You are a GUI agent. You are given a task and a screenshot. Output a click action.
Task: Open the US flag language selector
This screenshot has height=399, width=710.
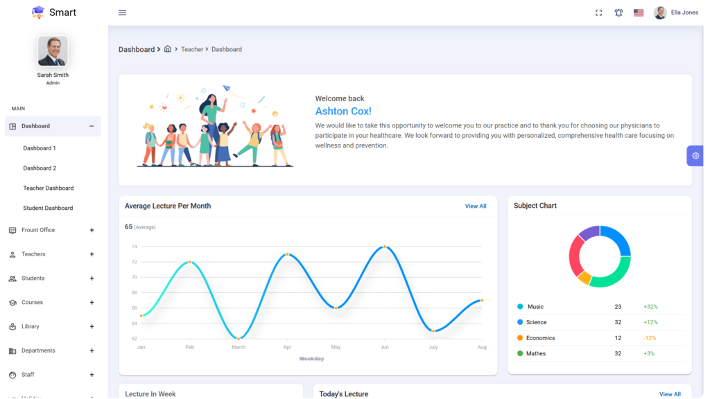coord(639,12)
